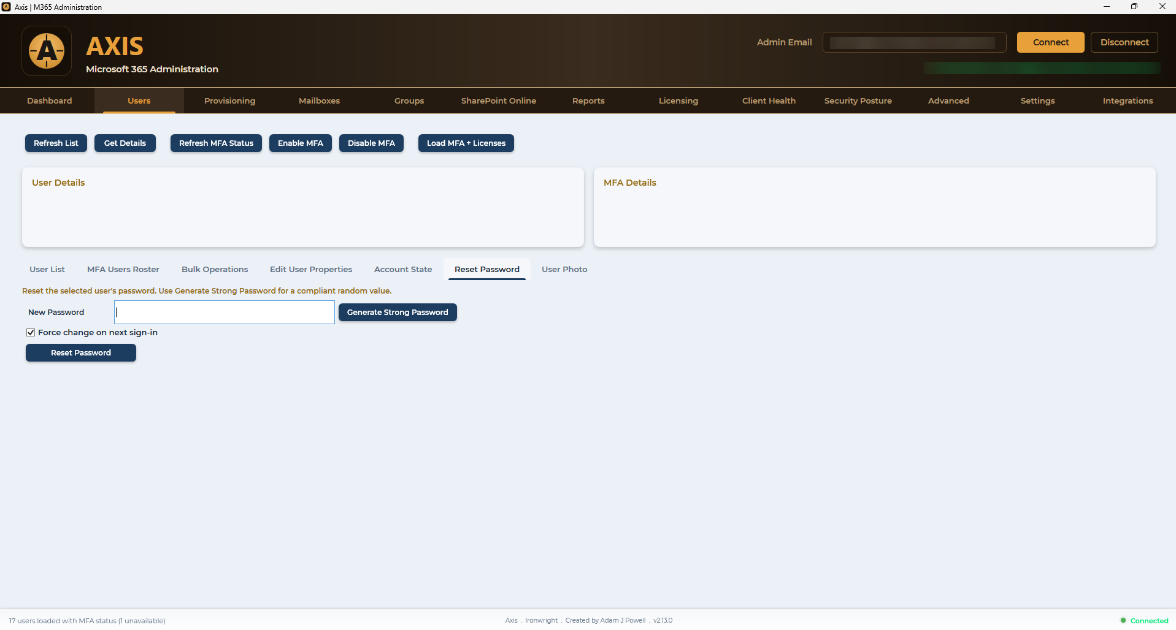Click the Disable MFA button
1176x630 pixels.
tap(371, 143)
